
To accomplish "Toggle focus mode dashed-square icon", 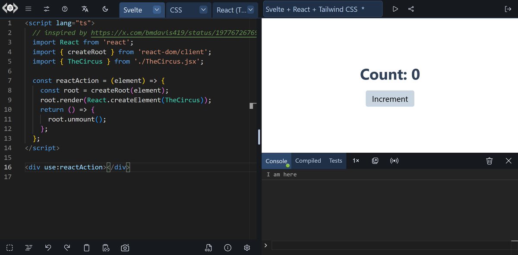I will [x=9, y=248].
